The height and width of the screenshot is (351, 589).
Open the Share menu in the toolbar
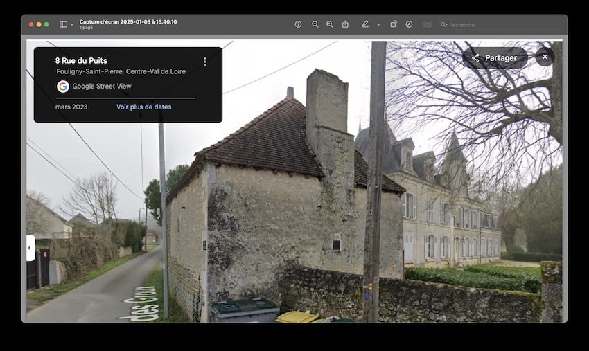pyautogui.click(x=345, y=24)
